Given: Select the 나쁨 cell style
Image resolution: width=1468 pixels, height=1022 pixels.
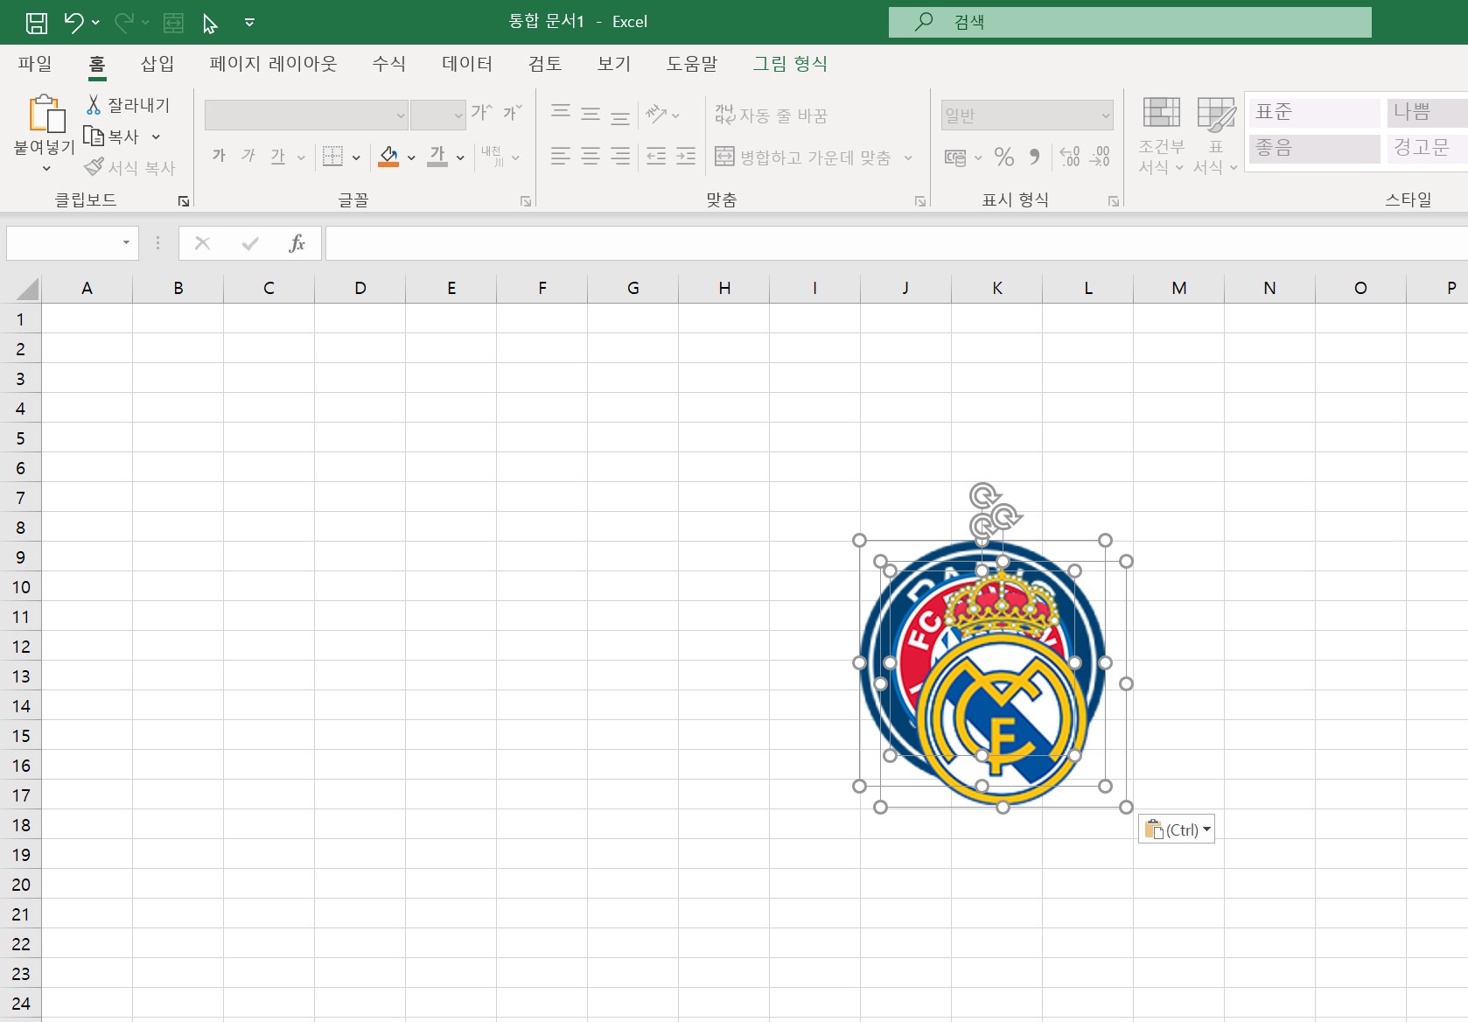Looking at the screenshot, I should pyautogui.click(x=1426, y=112).
